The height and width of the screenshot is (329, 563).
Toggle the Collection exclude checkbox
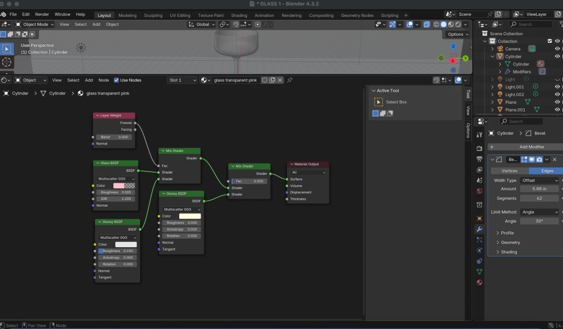549,41
